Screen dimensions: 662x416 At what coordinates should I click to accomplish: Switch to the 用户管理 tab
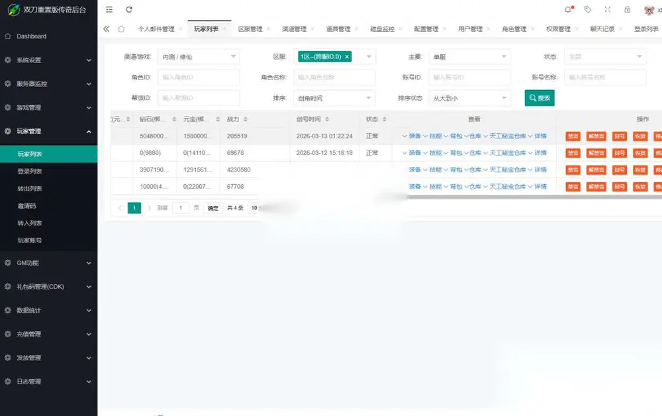click(470, 28)
